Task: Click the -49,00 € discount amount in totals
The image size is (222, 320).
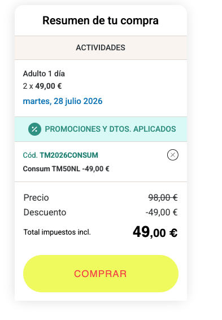Action: point(162,212)
